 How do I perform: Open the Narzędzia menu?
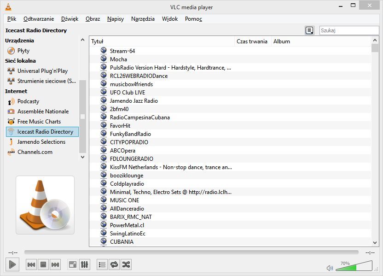point(143,19)
